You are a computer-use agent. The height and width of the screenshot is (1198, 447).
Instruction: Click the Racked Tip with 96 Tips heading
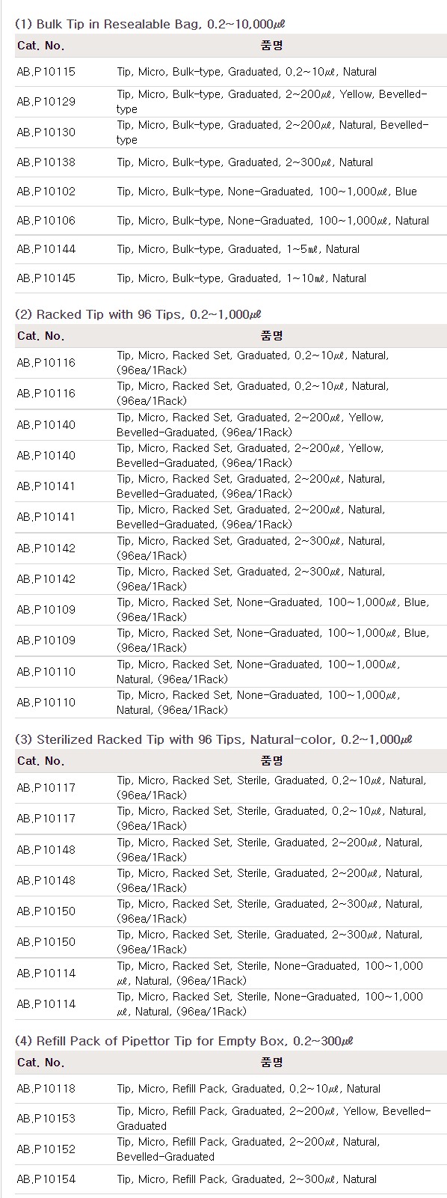138,314
